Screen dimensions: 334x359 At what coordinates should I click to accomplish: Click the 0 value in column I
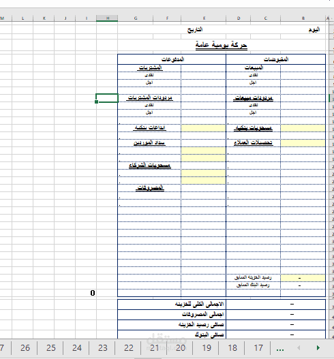tap(93, 293)
